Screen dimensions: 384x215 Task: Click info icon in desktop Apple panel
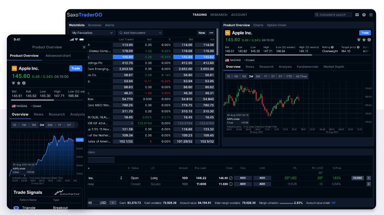click(x=369, y=40)
